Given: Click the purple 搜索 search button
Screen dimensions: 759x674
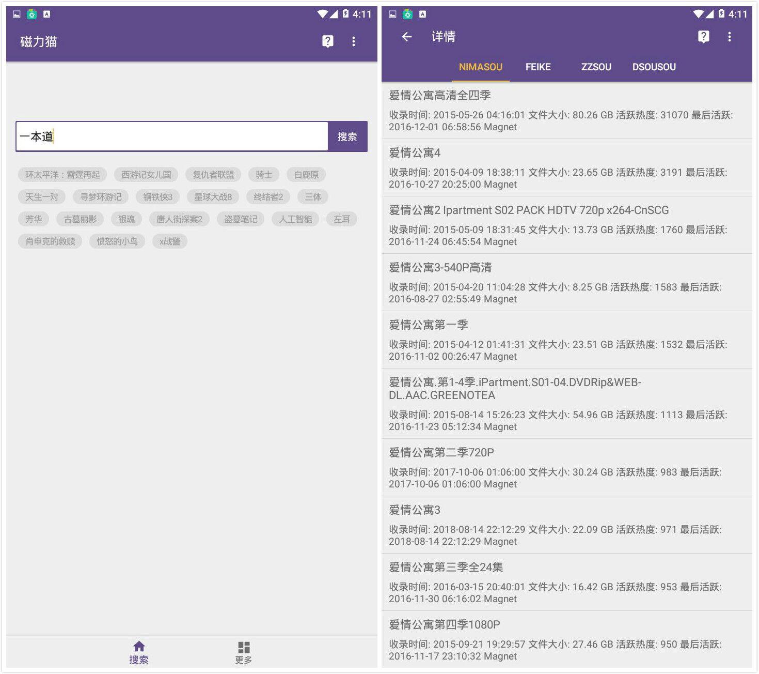Looking at the screenshot, I should click(347, 136).
